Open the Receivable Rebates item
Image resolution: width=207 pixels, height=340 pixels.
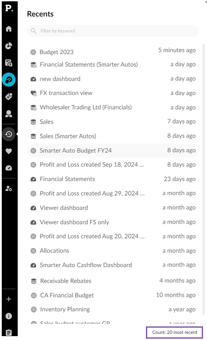coord(113,281)
